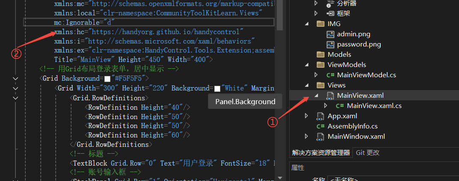Switch to 解决方案资源管理器 tab

[321, 152]
